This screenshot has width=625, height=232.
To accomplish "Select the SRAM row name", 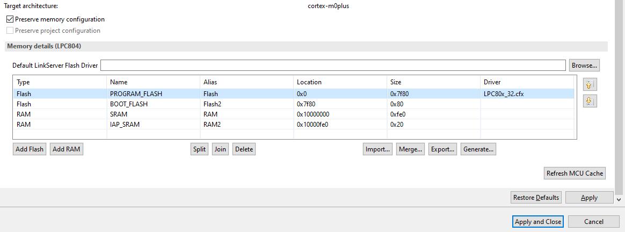I will (154, 114).
